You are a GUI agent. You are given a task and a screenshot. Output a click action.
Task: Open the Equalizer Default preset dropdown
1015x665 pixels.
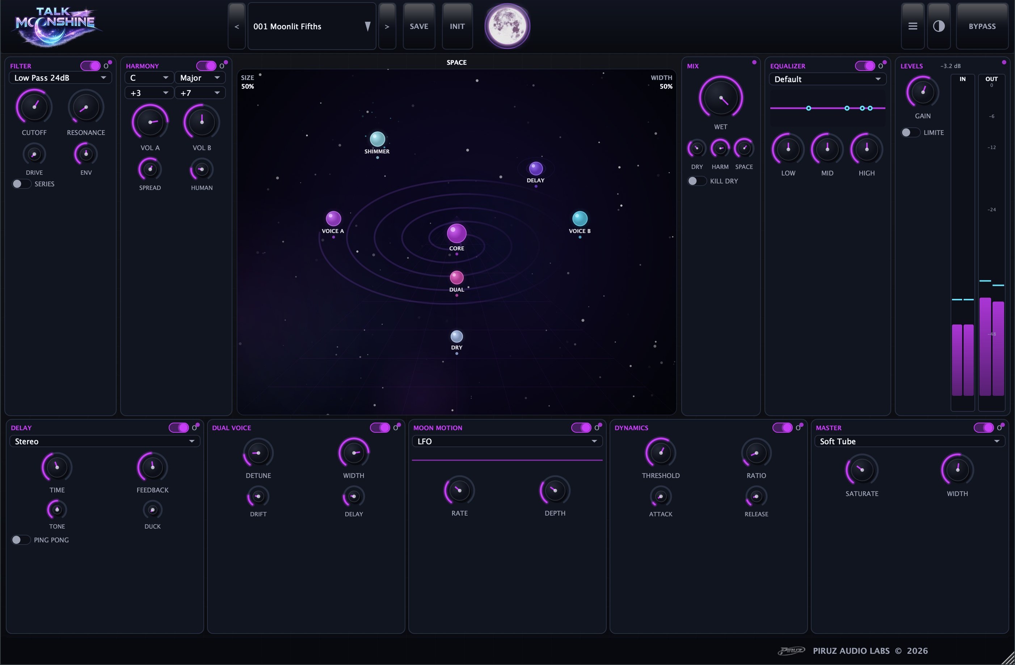coord(827,79)
